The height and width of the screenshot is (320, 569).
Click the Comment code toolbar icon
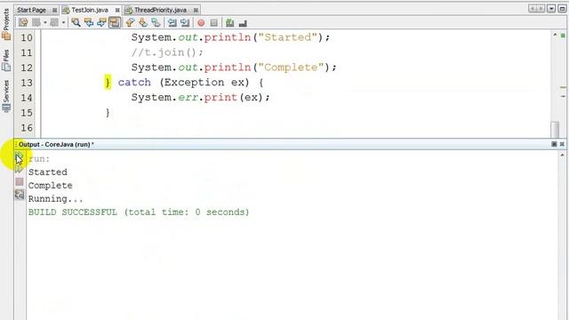[x=229, y=23]
